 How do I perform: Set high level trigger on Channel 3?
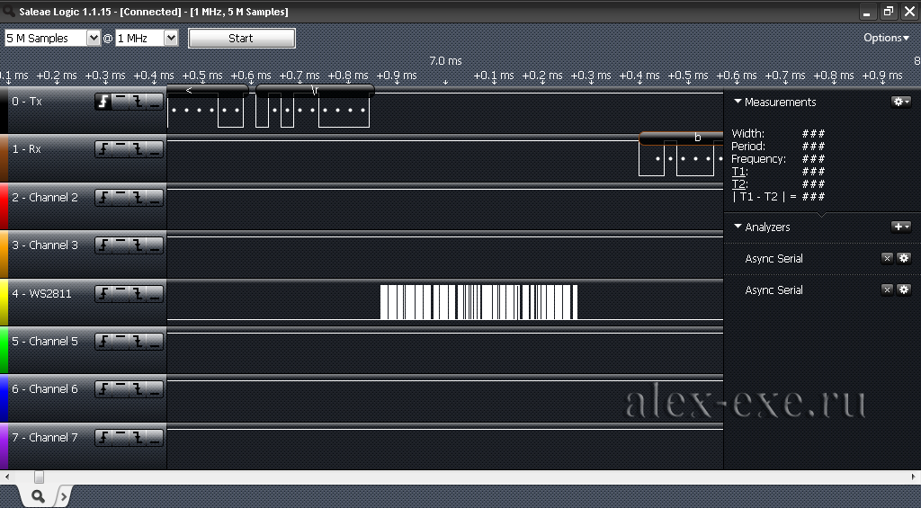point(121,245)
